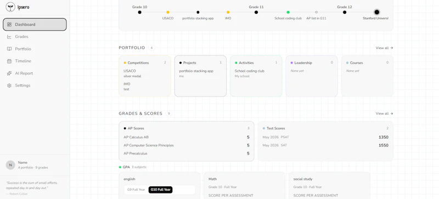Click the Name profile entry in sidebar
The image size is (439, 199).
35,165
